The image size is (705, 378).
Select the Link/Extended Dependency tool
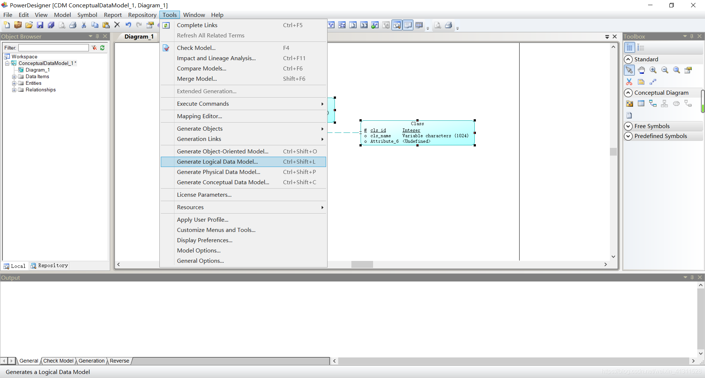[653, 82]
